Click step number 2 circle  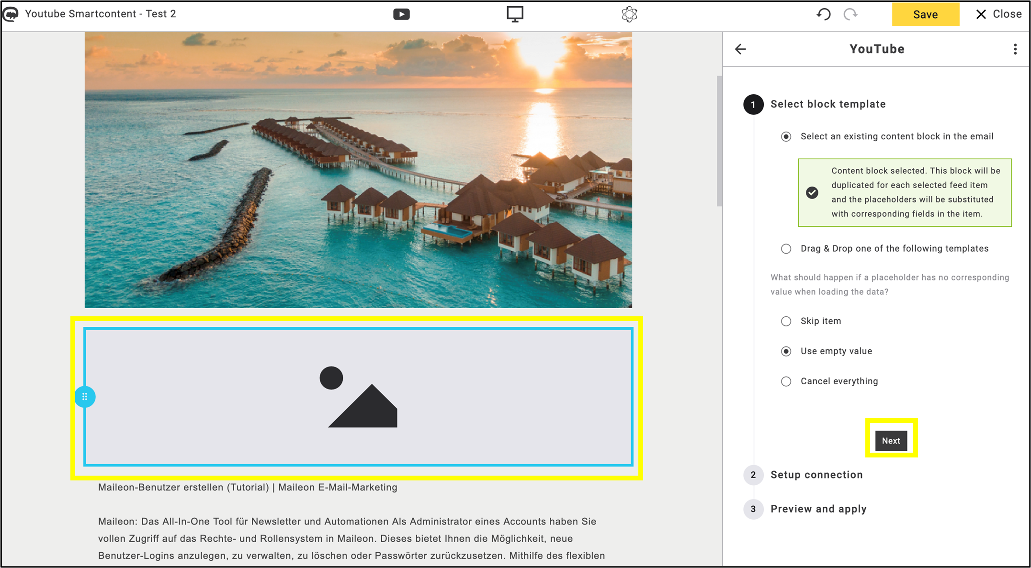tap(753, 475)
